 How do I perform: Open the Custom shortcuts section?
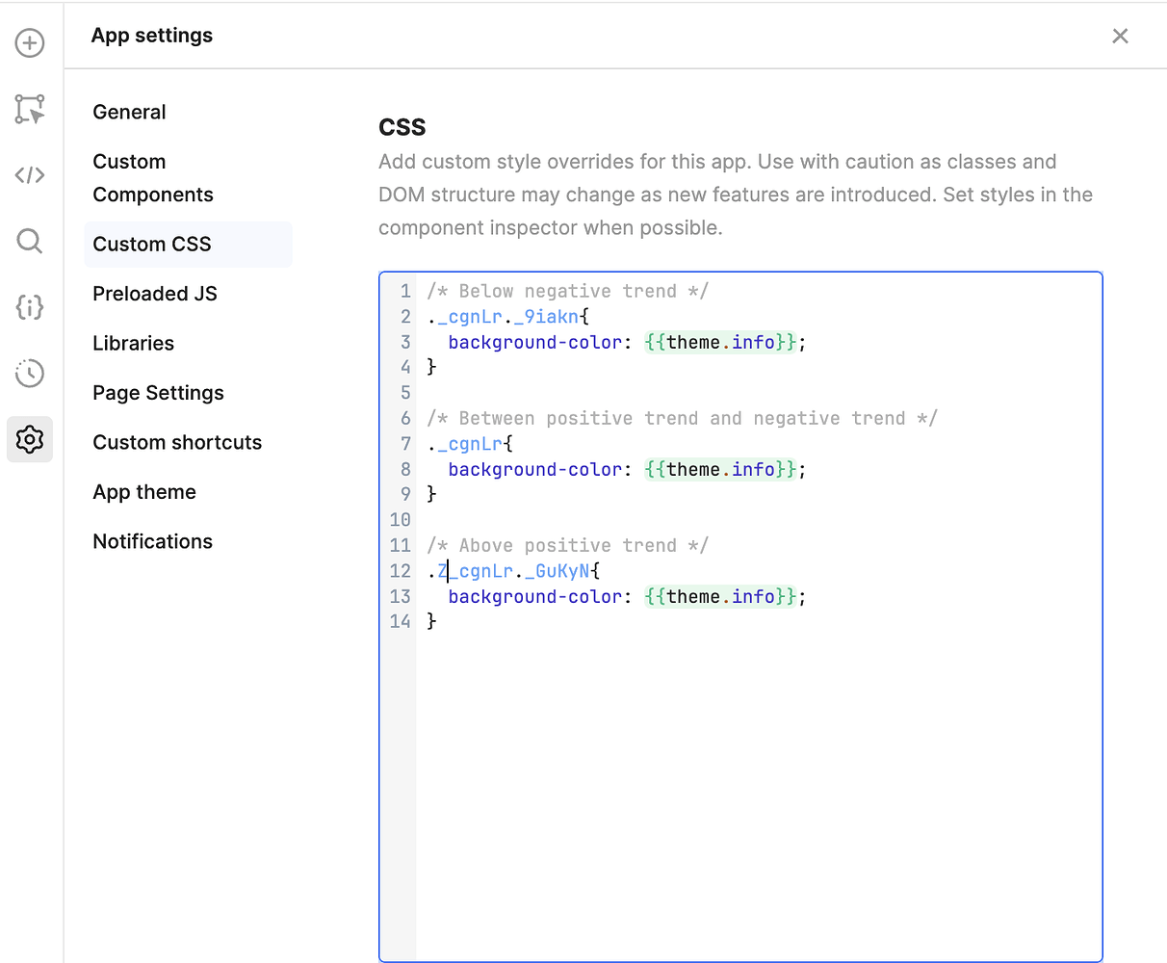tap(177, 442)
